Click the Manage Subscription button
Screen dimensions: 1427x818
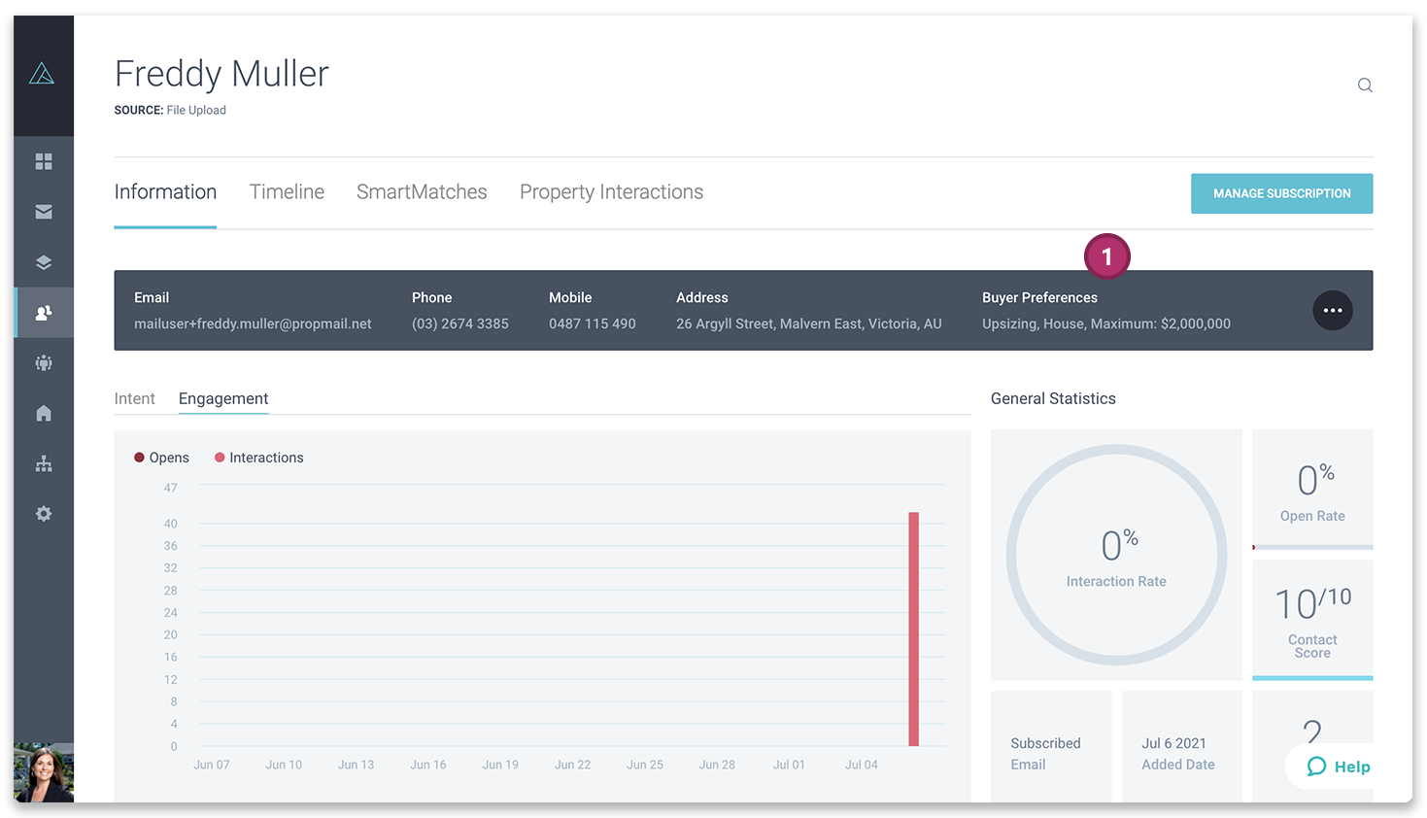pyautogui.click(x=1282, y=193)
